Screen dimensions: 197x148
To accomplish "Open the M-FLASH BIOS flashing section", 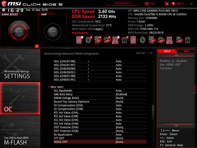I will [20, 131].
